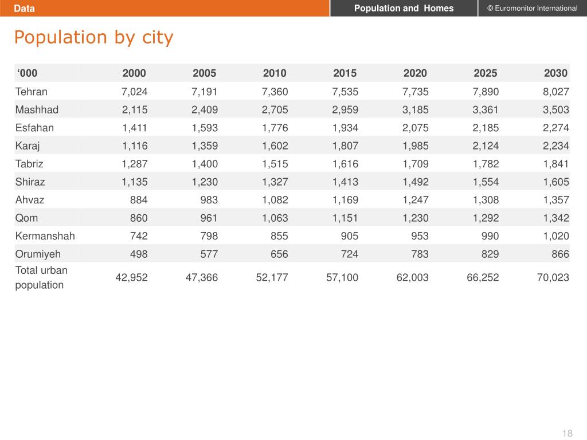Click Ahvaz's 2030 value 1,357
This screenshot has height=440, width=587.
(556, 200)
